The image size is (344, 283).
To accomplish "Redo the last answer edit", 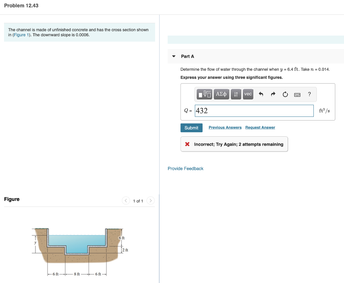I will [273, 94].
